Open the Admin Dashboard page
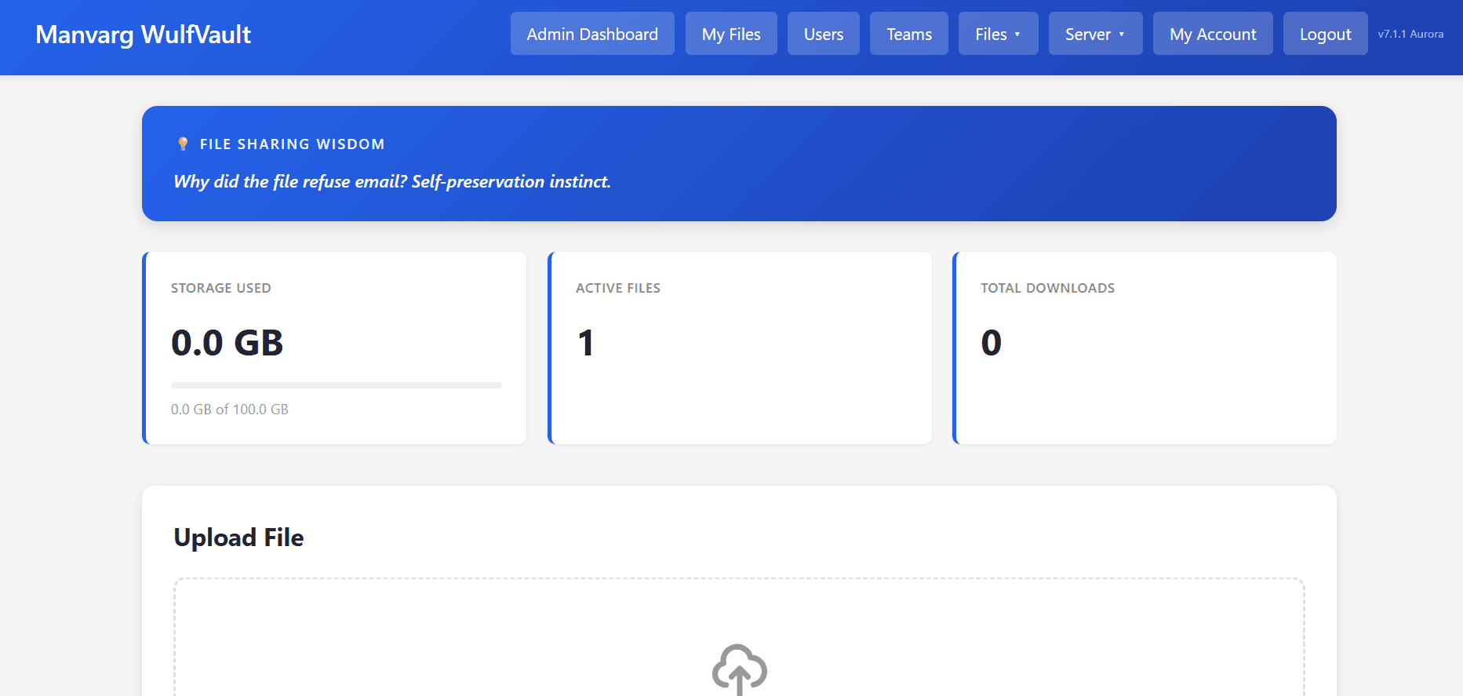The image size is (1463, 696). coord(592,34)
